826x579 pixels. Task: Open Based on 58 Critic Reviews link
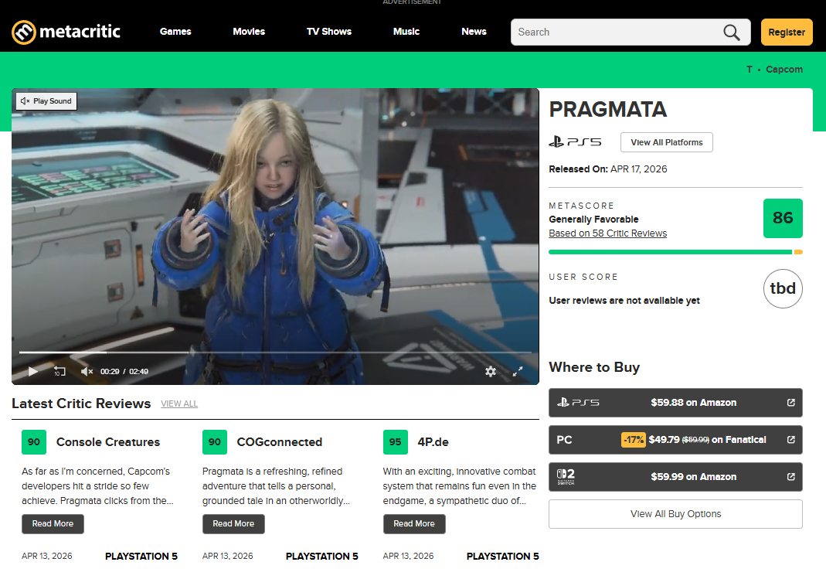(607, 233)
